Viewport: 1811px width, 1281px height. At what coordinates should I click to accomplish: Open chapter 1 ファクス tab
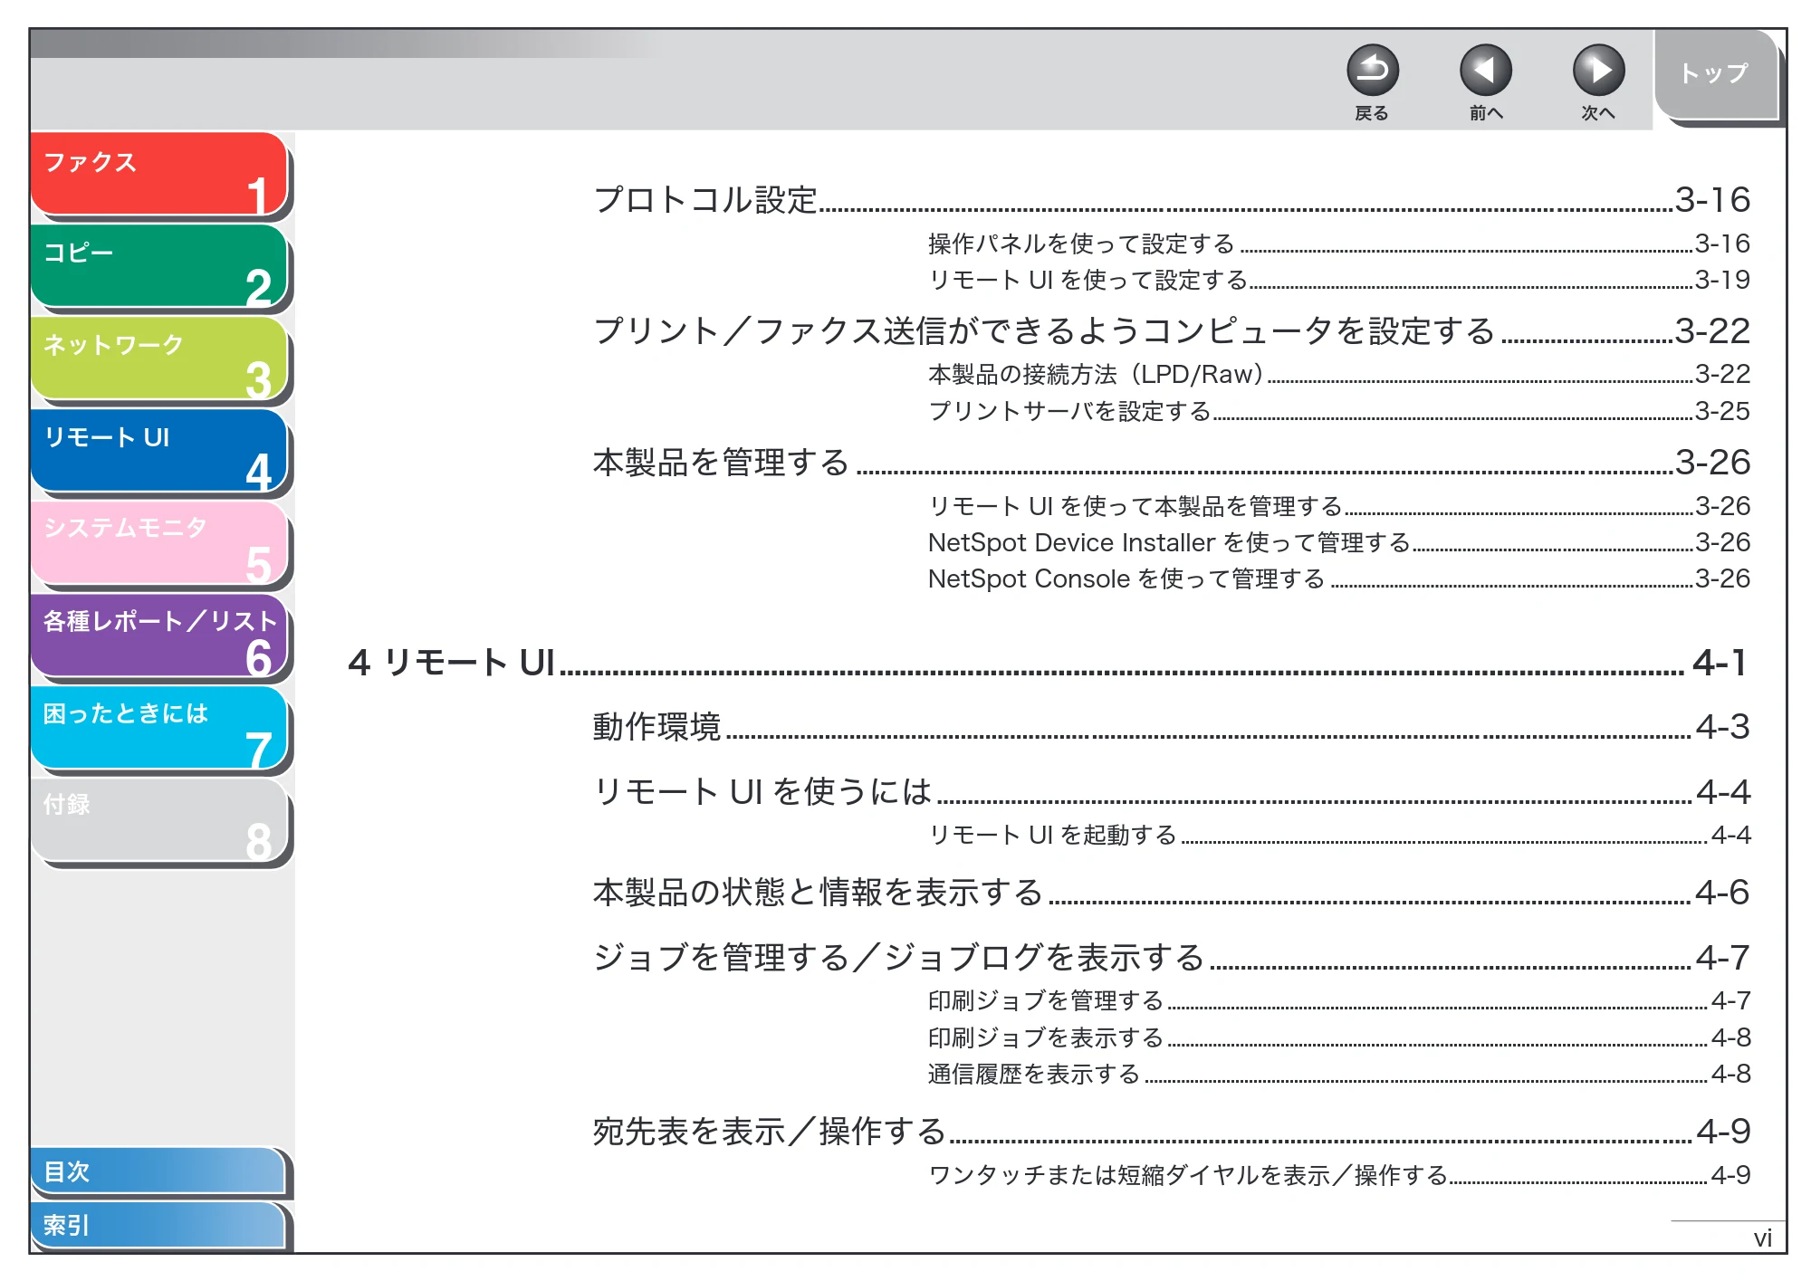159,175
